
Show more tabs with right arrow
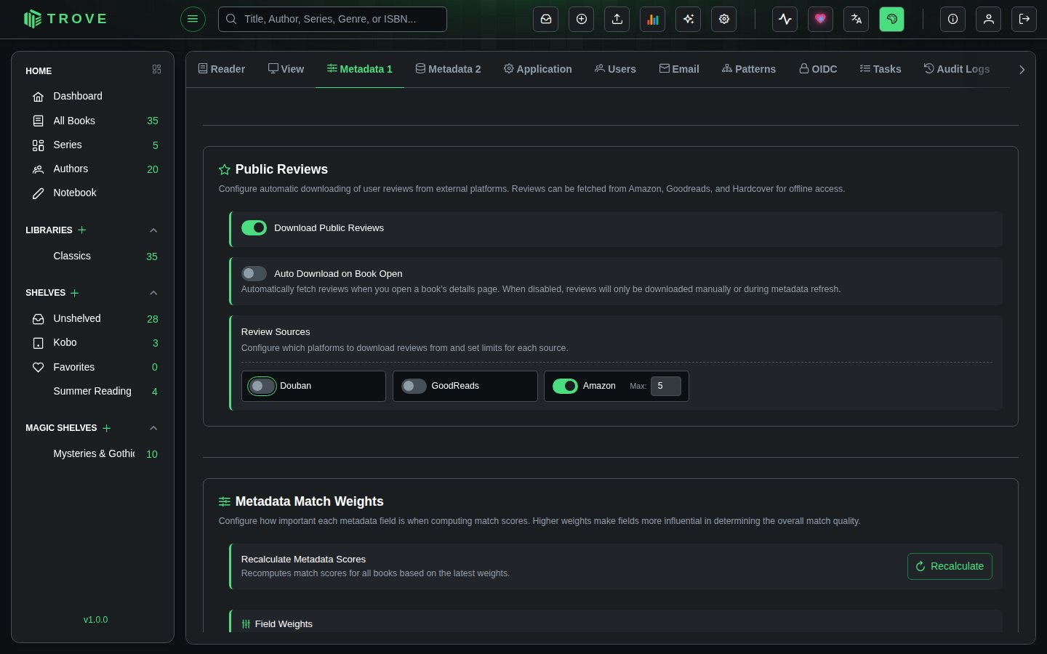click(1022, 70)
